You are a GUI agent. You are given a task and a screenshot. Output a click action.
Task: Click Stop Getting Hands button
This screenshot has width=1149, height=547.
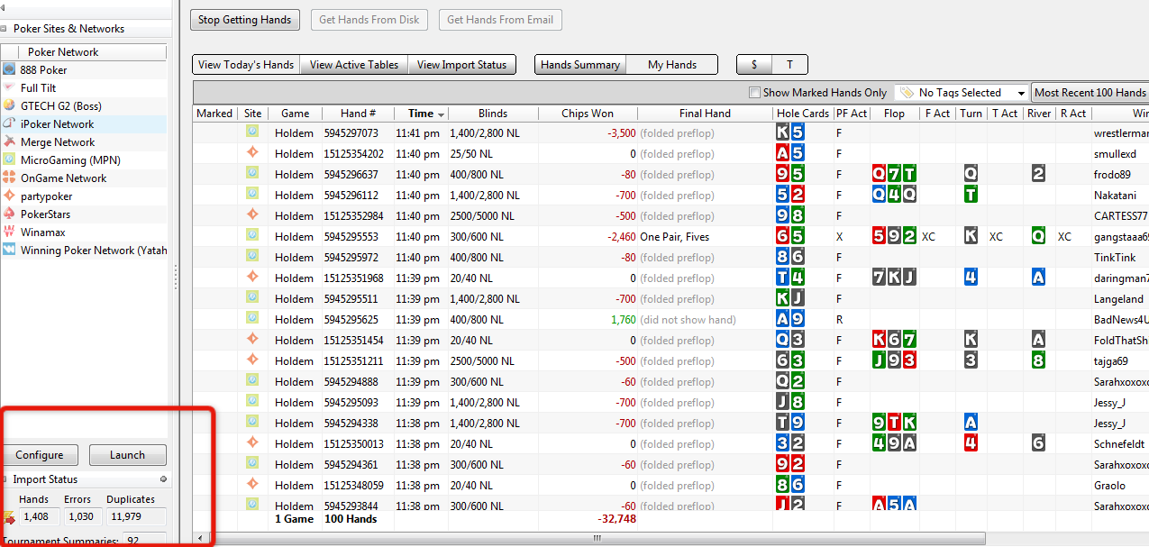tap(245, 20)
